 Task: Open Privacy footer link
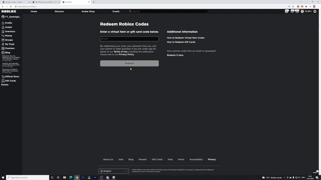click(x=212, y=159)
